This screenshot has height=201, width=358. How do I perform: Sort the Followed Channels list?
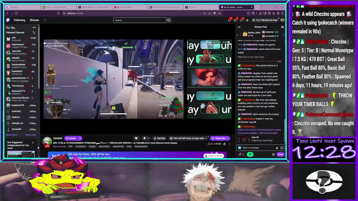(34, 33)
